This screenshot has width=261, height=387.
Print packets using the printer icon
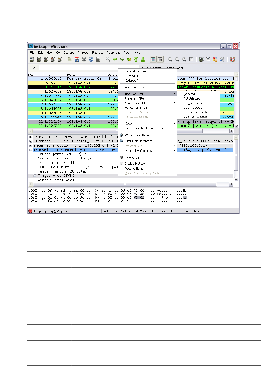[98, 59]
